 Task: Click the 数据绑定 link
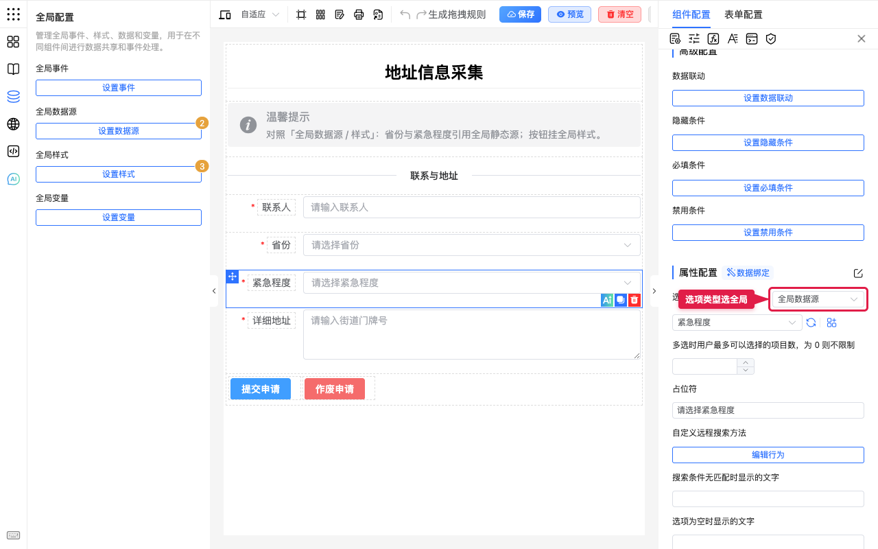click(x=749, y=272)
